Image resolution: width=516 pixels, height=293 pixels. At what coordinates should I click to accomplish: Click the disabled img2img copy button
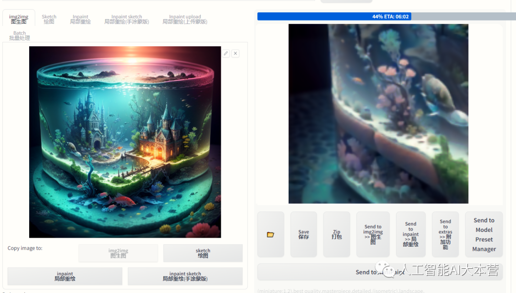click(x=118, y=253)
